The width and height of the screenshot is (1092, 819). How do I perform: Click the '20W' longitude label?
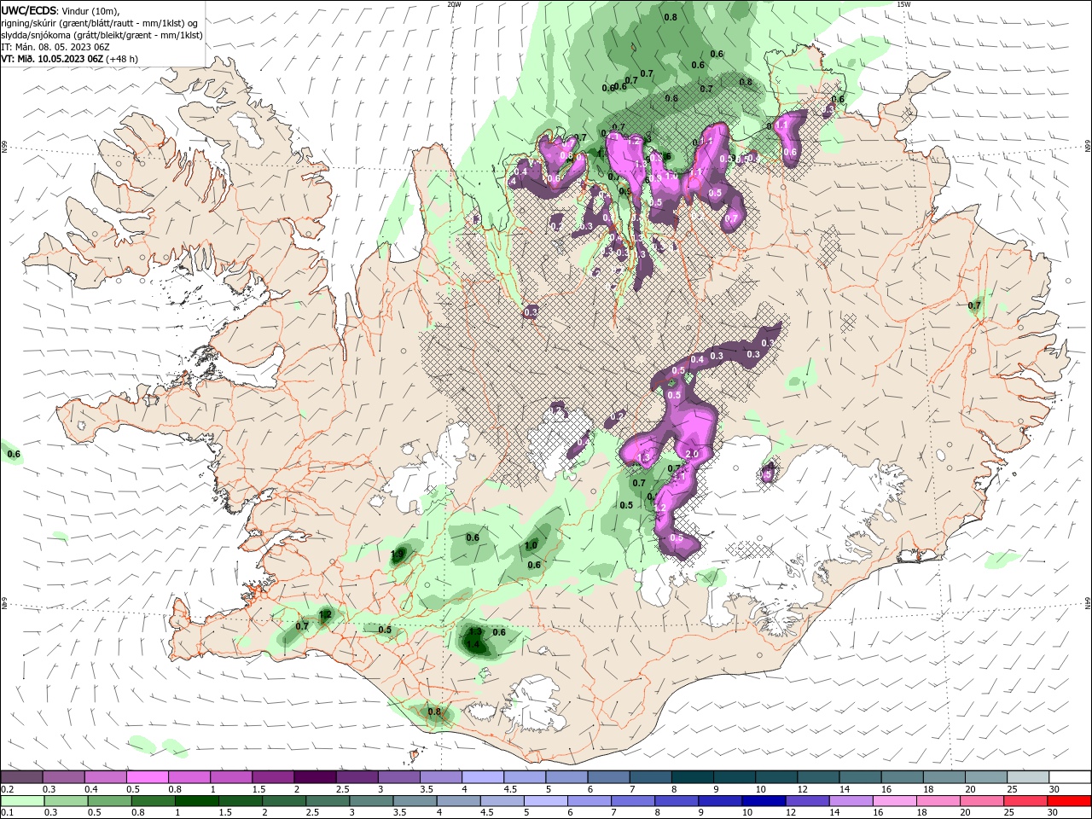(454, 4)
